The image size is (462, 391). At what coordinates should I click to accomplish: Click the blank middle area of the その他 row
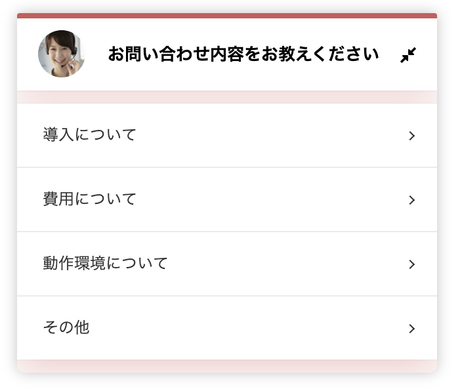point(247,328)
